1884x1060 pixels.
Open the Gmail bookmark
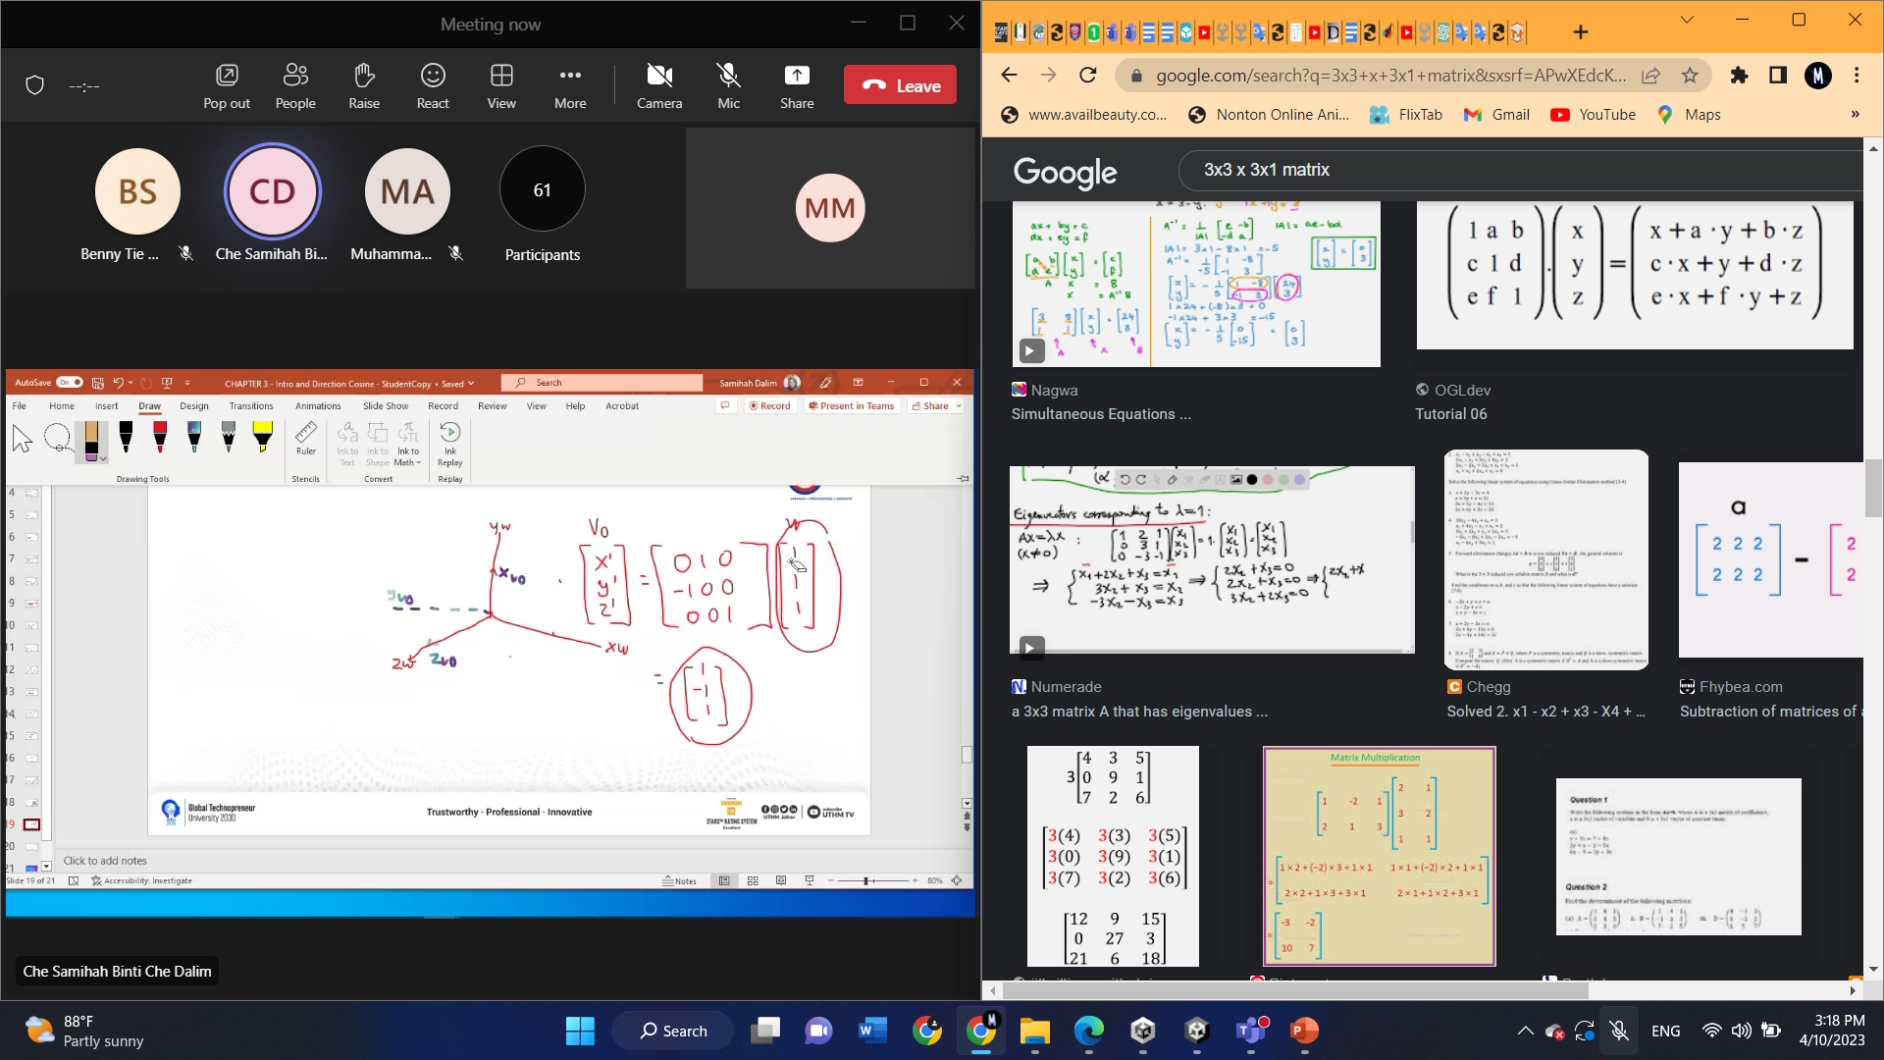1497,115
